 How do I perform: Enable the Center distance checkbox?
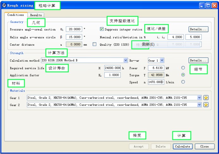point(94,44)
